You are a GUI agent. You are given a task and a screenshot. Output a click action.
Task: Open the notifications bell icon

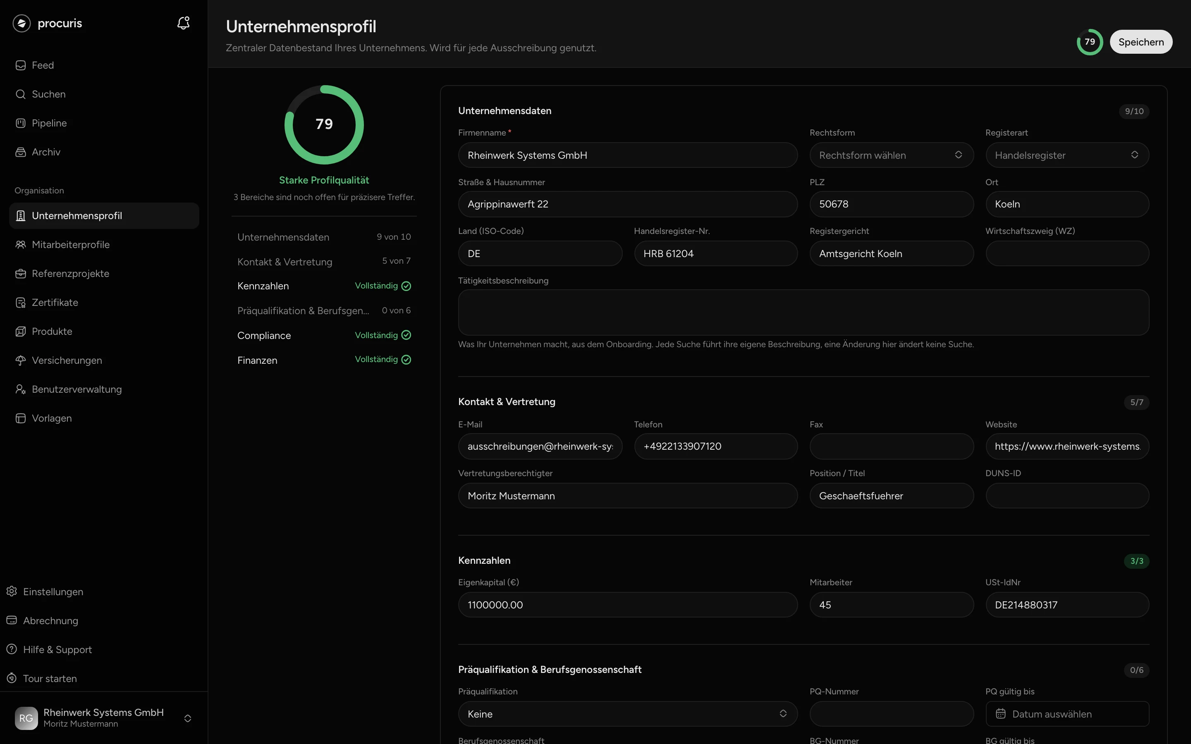183,23
